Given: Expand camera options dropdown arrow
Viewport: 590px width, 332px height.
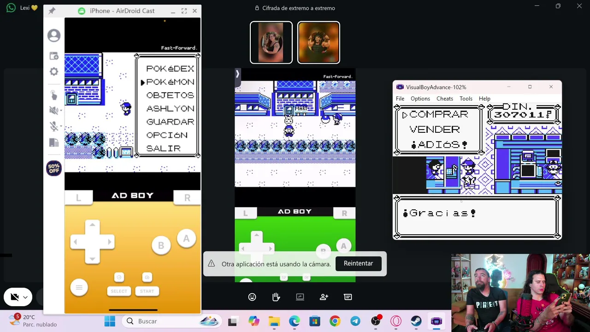Looking at the screenshot, I should point(25,297).
